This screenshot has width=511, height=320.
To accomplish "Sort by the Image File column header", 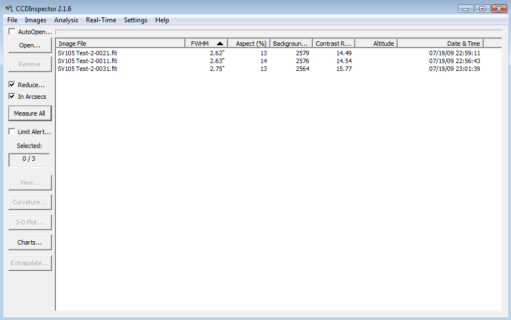I will pos(120,44).
